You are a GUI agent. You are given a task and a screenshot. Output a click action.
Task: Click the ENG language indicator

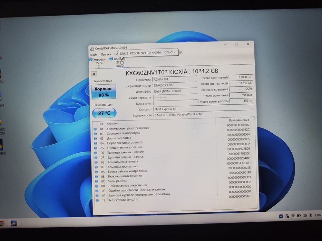(x=318, y=215)
